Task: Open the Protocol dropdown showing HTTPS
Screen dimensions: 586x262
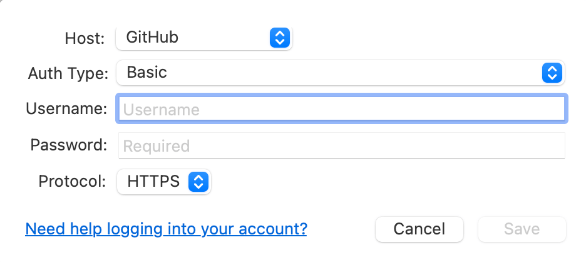Action: 164,182
